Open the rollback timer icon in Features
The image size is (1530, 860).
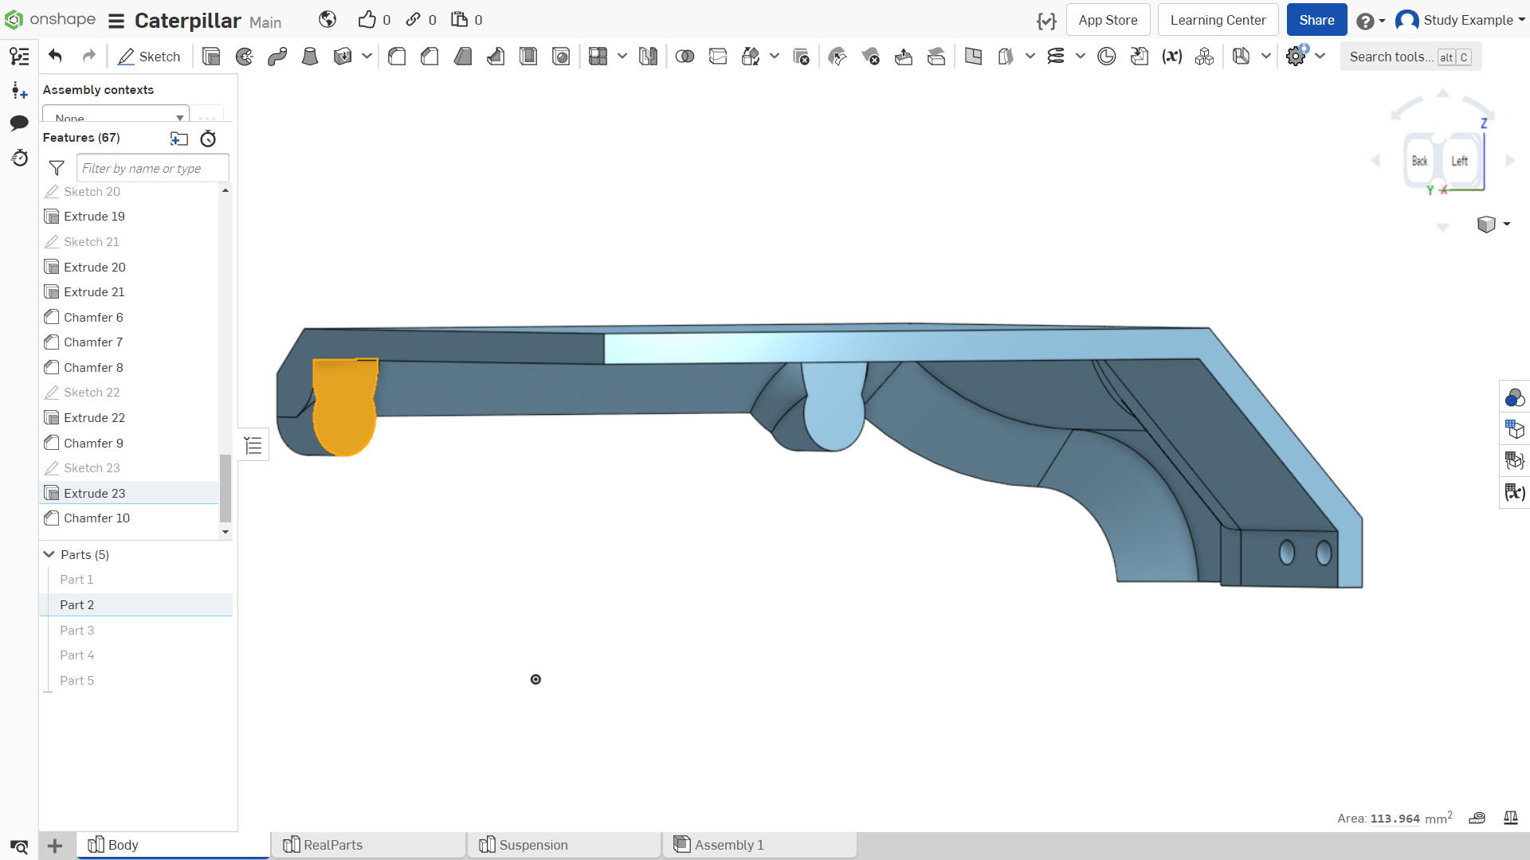point(208,139)
